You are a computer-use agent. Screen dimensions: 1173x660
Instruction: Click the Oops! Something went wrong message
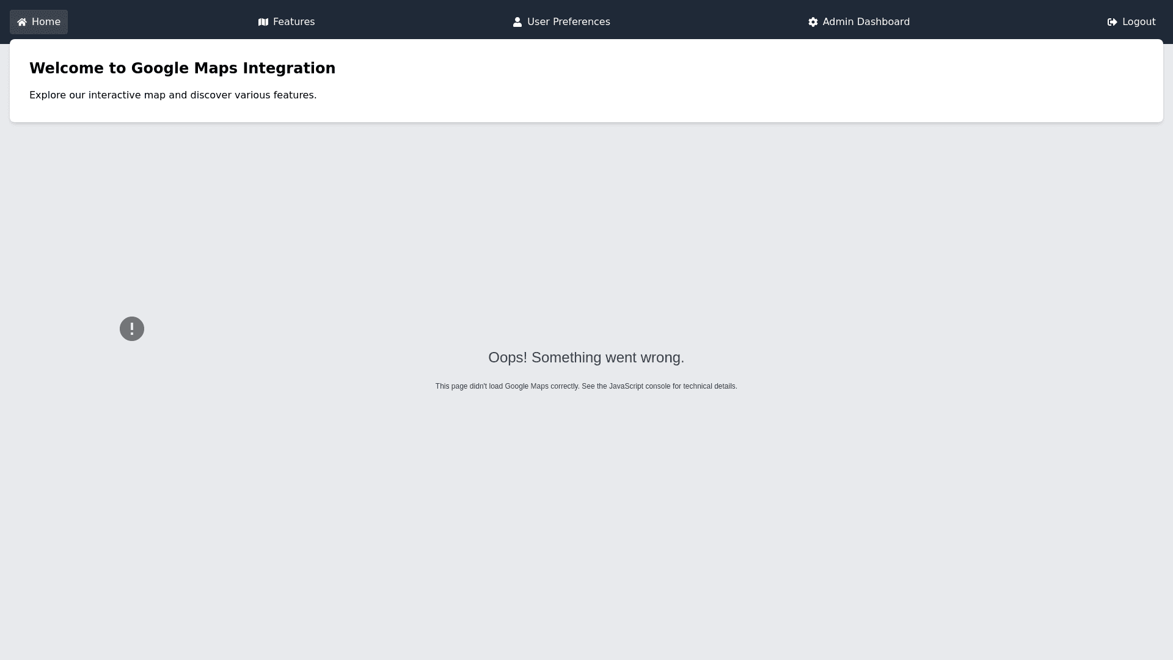[586, 358]
